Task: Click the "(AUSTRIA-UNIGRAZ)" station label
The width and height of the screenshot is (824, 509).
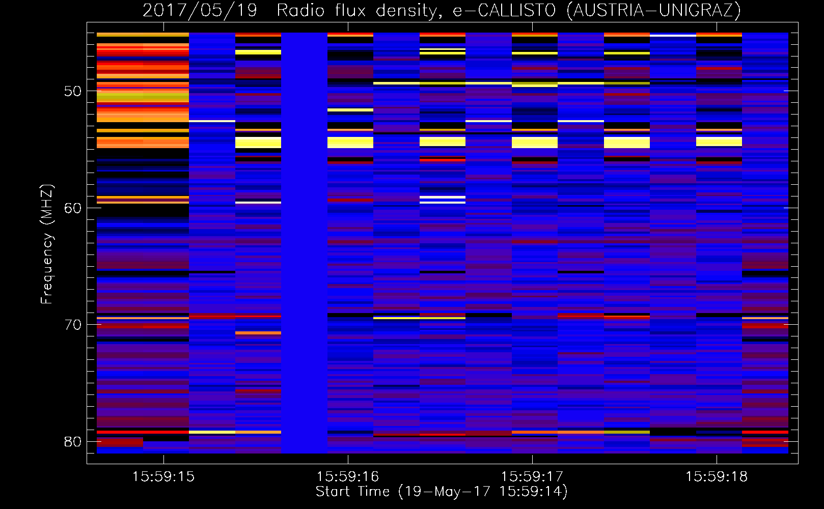Action: (653, 11)
